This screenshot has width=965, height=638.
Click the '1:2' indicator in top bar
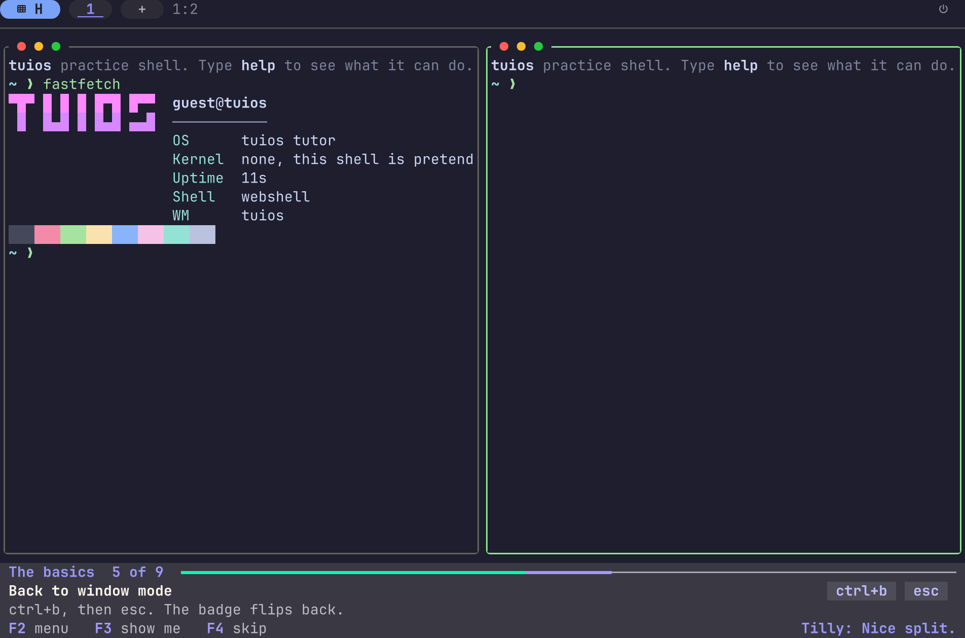(185, 9)
